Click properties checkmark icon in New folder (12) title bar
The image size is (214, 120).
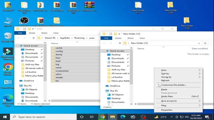[x=111, y=34]
